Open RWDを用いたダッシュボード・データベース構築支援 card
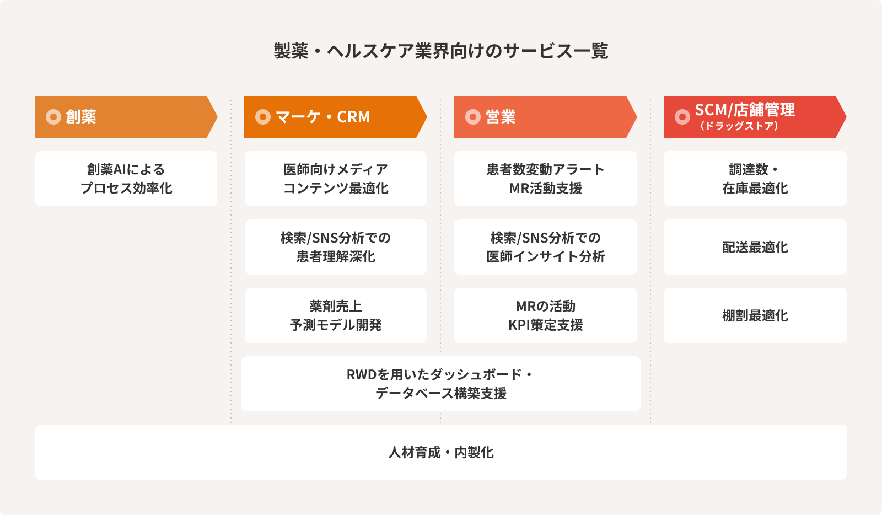This screenshot has height=515, width=882. coord(441,384)
